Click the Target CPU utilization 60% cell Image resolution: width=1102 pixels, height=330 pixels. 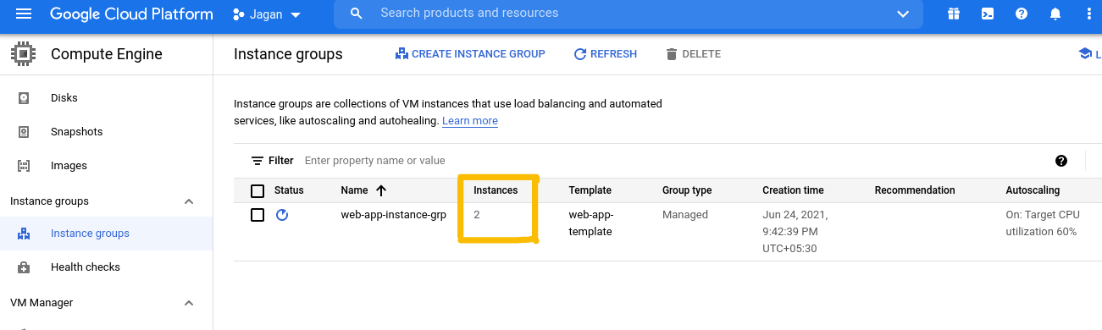pos(1043,223)
